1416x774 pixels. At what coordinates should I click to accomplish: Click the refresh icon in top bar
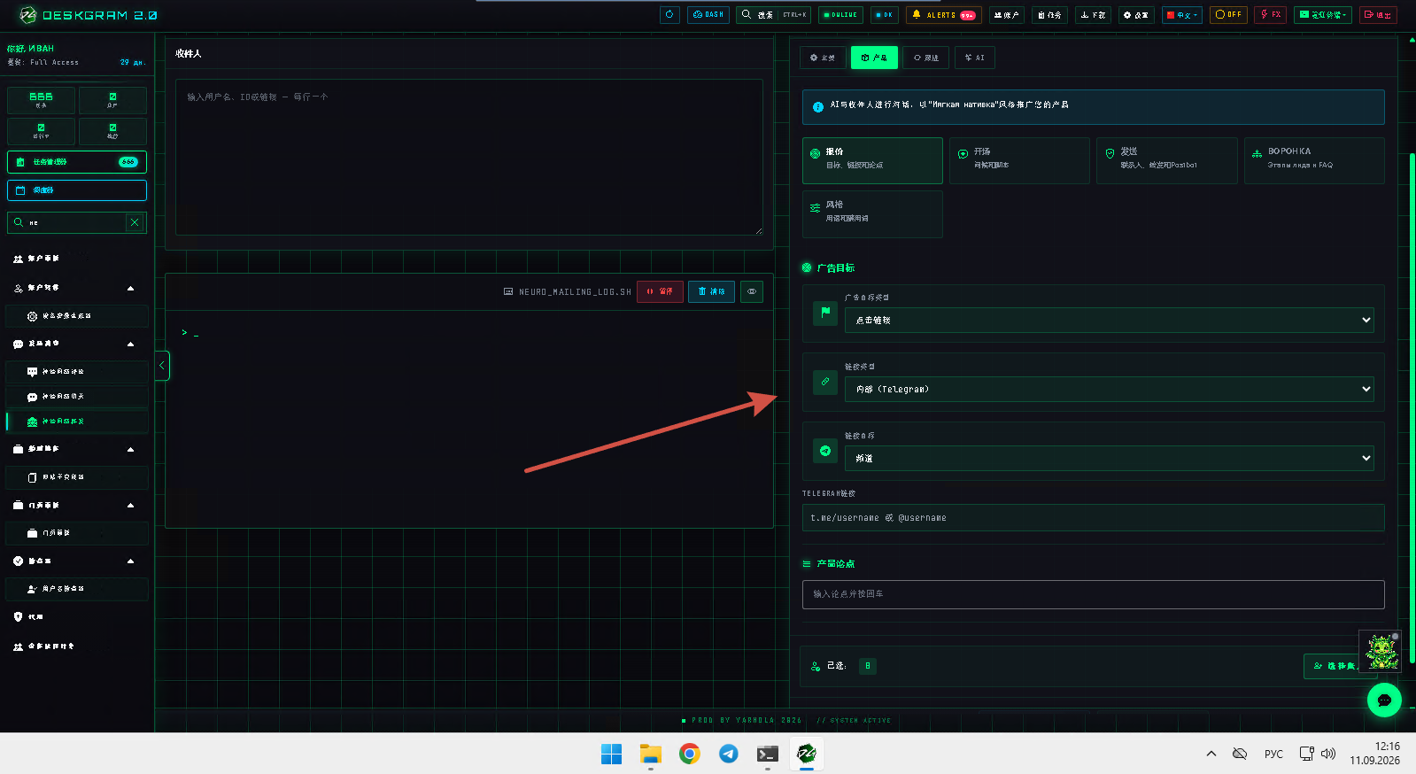(x=669, y=14)
